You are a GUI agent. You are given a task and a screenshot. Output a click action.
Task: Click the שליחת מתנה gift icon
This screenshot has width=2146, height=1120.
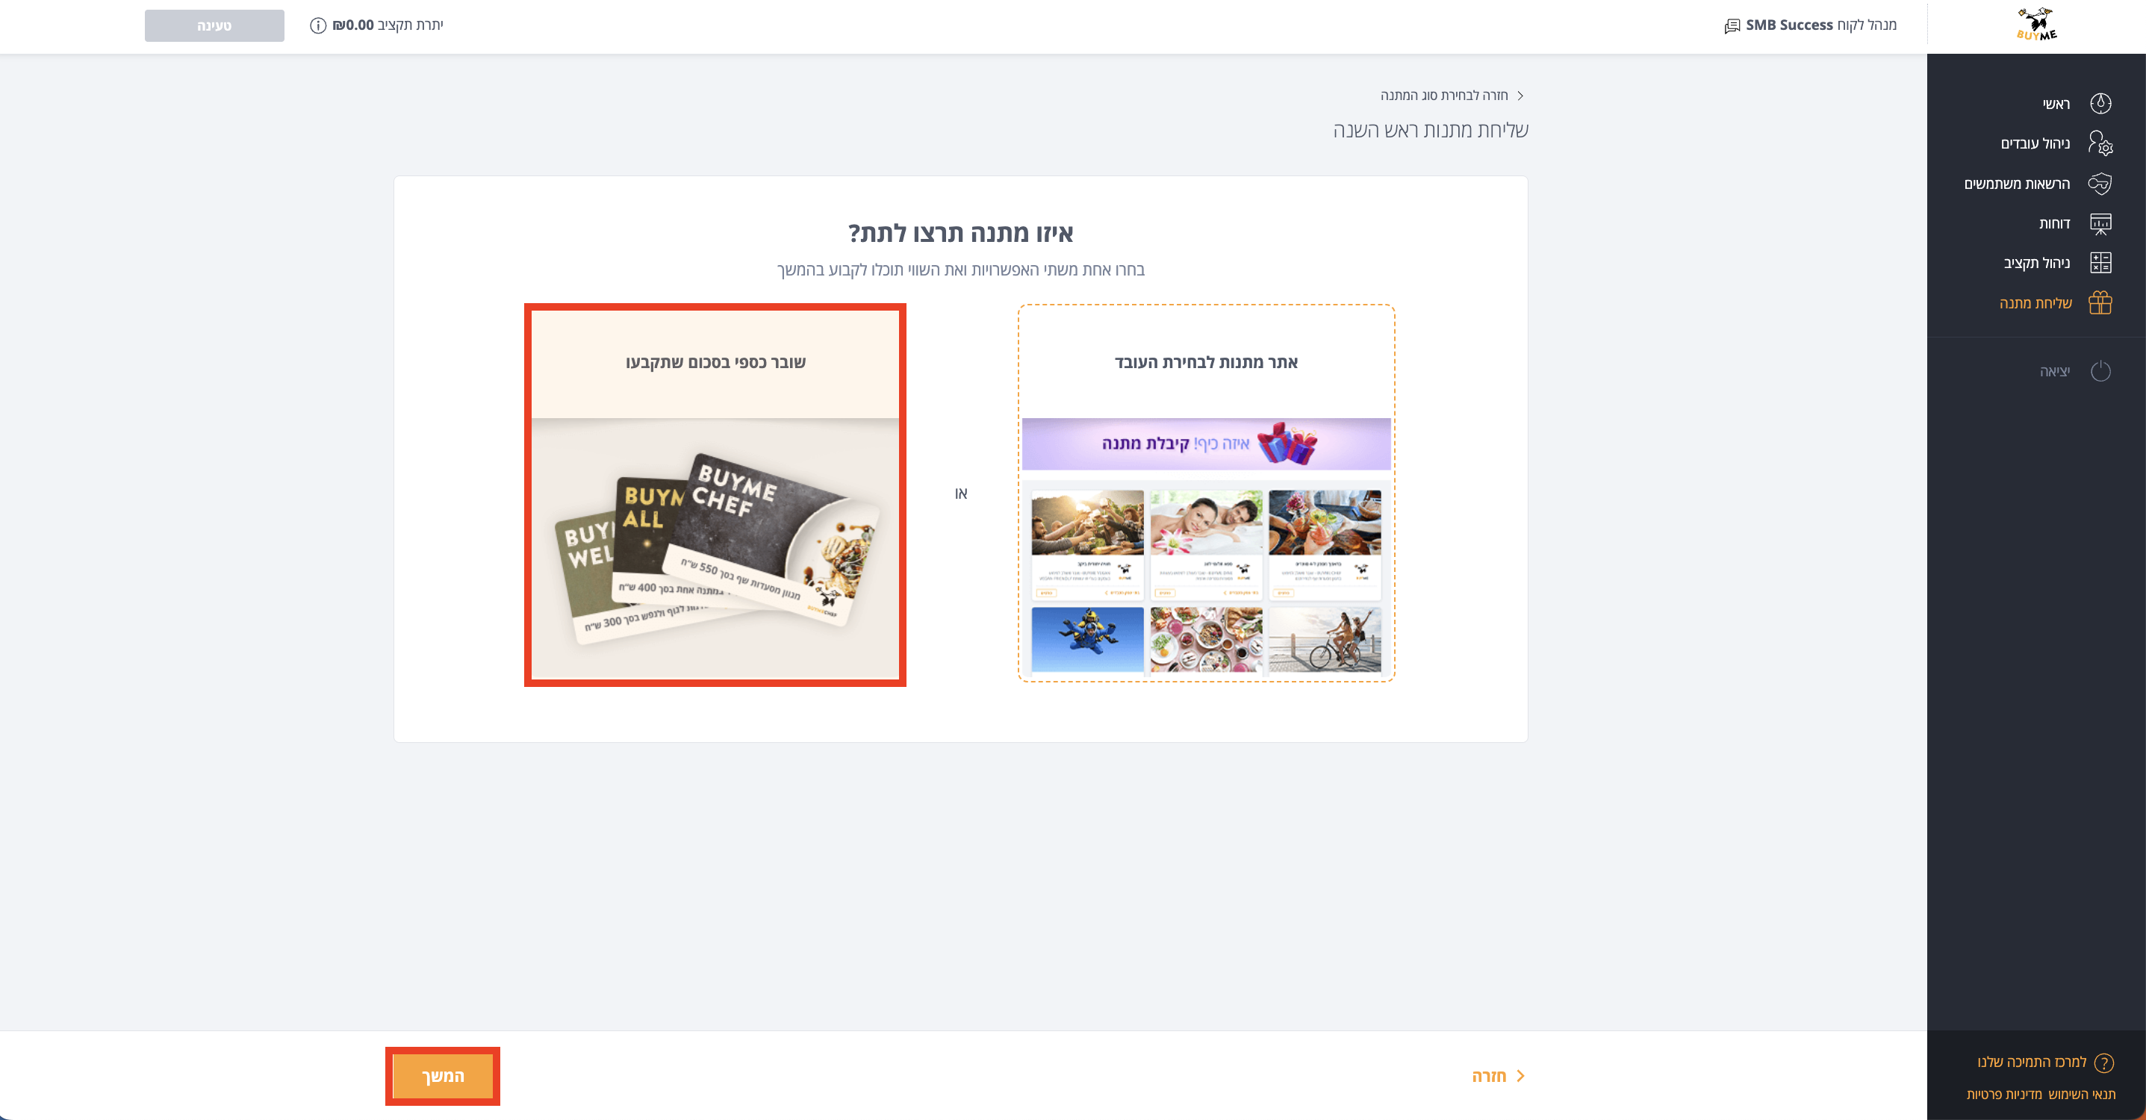click(x=2100, y=302)
